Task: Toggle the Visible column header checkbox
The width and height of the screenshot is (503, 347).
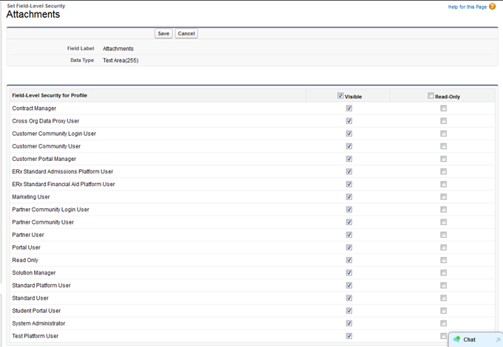Action: [340, 96]
